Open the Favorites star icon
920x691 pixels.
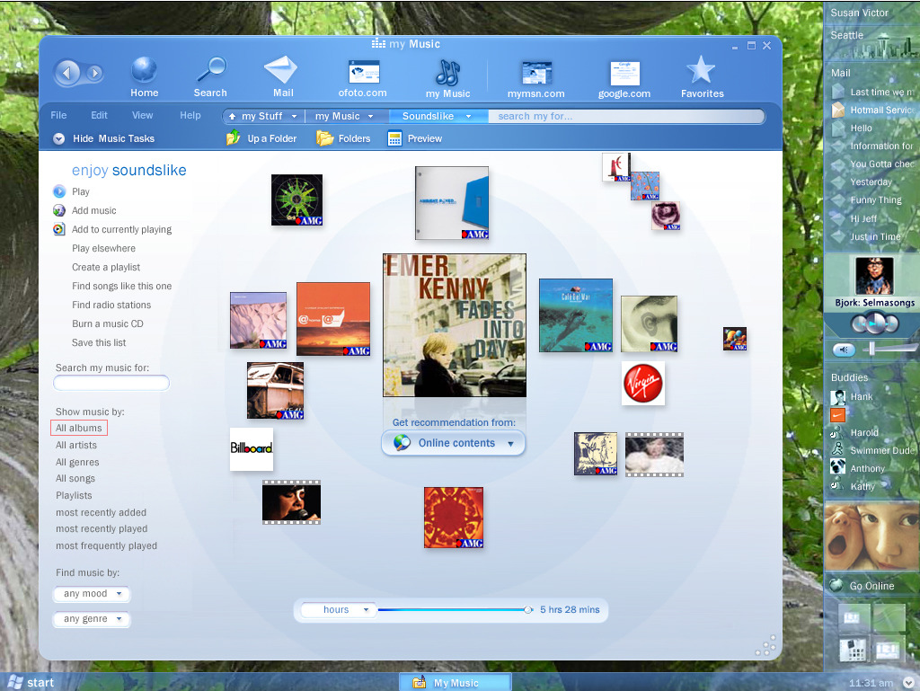pyautogui.click(x=701, y=71)
